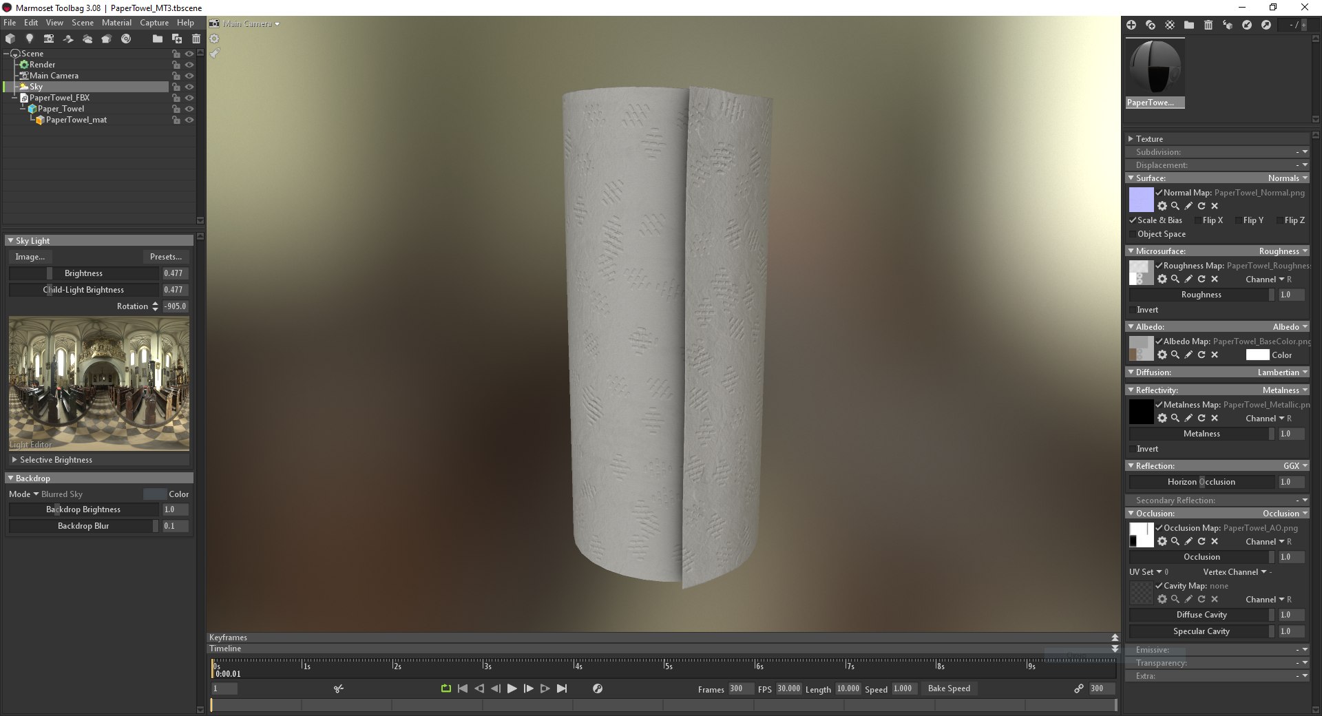Toggle the Scale & Bias checkbox

1133,220
